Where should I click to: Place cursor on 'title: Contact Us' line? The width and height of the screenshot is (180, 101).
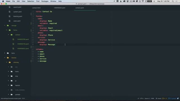pos(44,12)
